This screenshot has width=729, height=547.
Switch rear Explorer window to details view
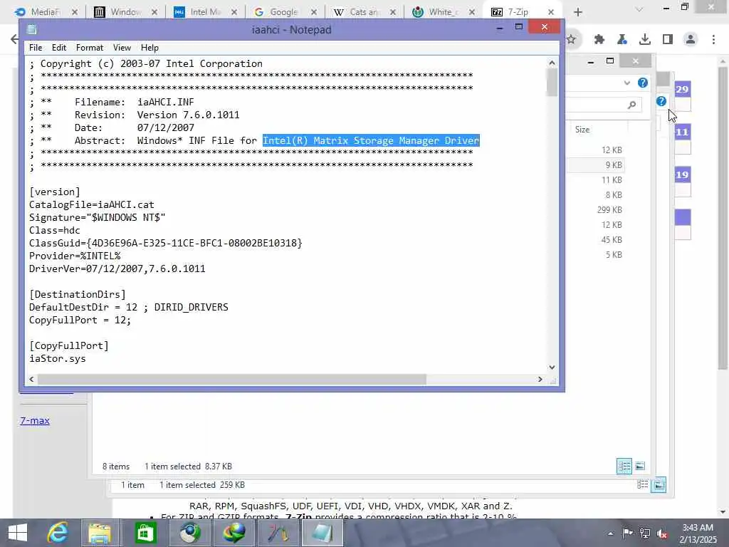click(x=643, y=484)
